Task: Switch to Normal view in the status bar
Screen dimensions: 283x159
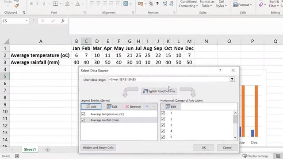Action: 278,156
